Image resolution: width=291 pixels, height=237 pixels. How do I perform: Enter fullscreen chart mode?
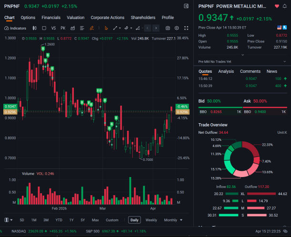[186, 28]
